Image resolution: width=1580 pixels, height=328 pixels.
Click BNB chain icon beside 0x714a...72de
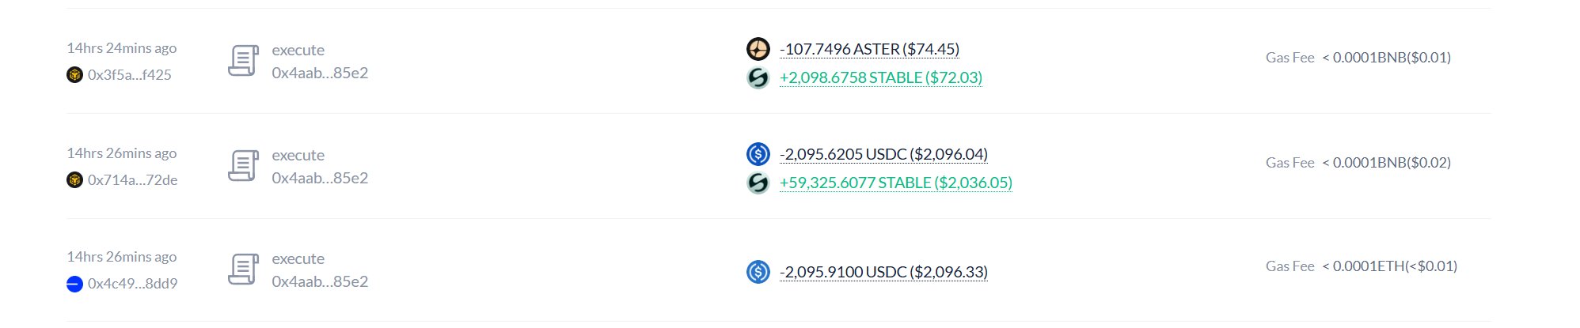pyautogui.click(x=74, y=180)
